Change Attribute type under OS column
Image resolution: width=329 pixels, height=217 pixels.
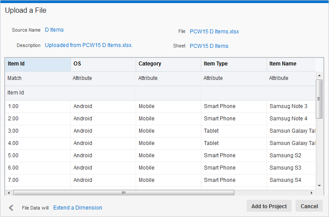103,78
